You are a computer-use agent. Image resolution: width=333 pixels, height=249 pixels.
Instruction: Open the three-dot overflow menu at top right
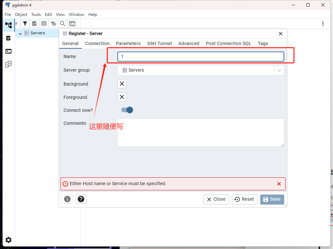tap(323, 24)
